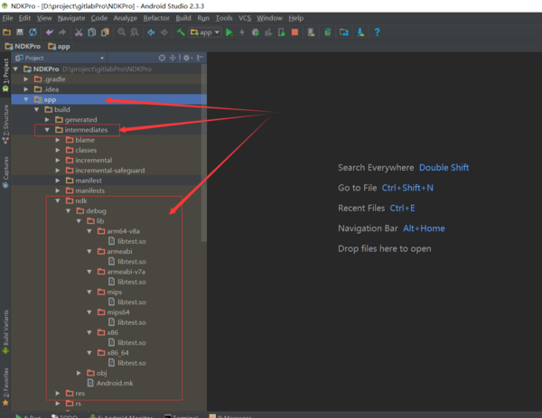Open the Refactor menu
The image size is (542, 418).
(x=156, y=18)
